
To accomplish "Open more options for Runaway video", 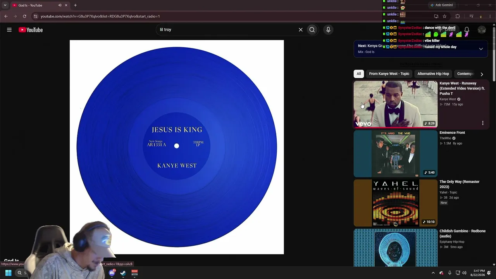I will (483, 123).
